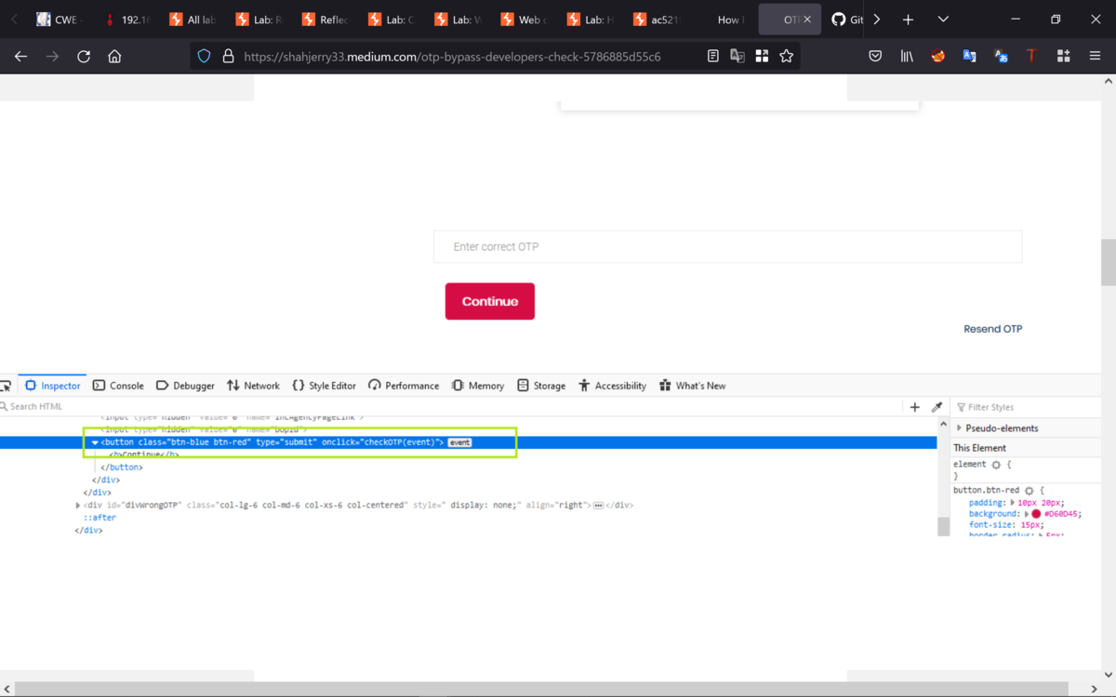Open the Library bookmarks icon
The image size is (1116, 697).
point(907,57)
